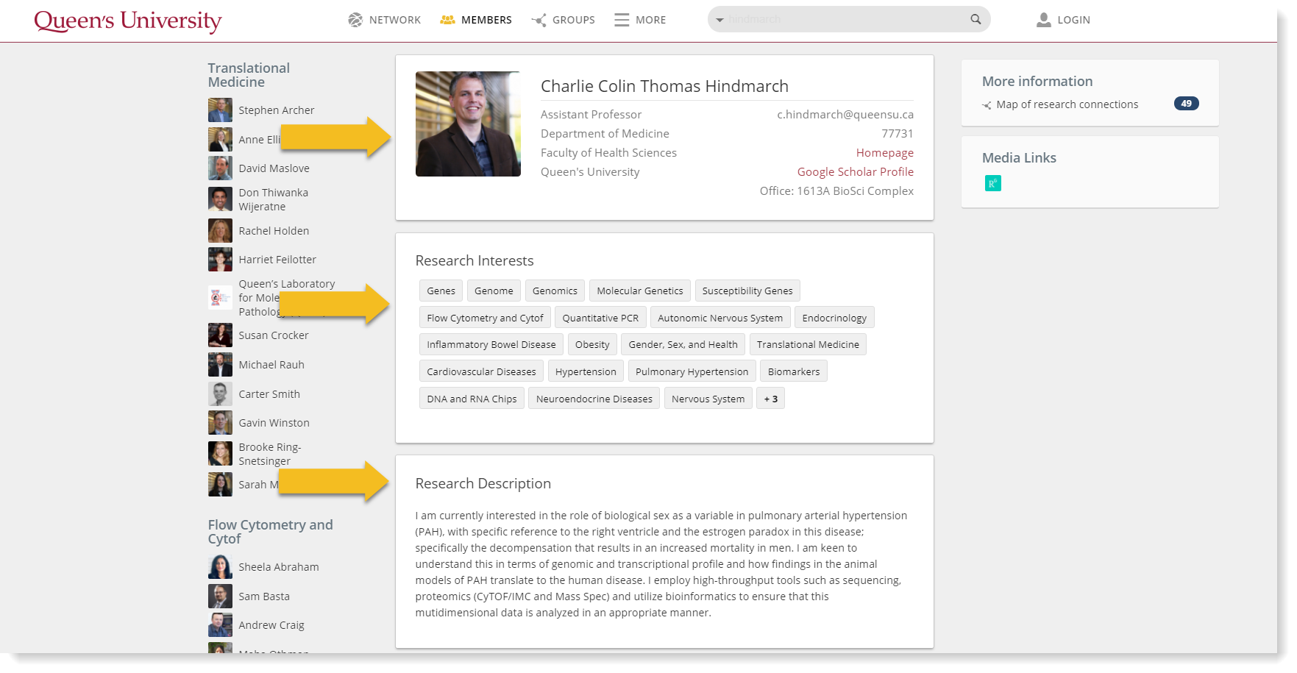This screenshot has width=1297, height=673.
Task: Click inside the search input field
Action: coord(846,20)
